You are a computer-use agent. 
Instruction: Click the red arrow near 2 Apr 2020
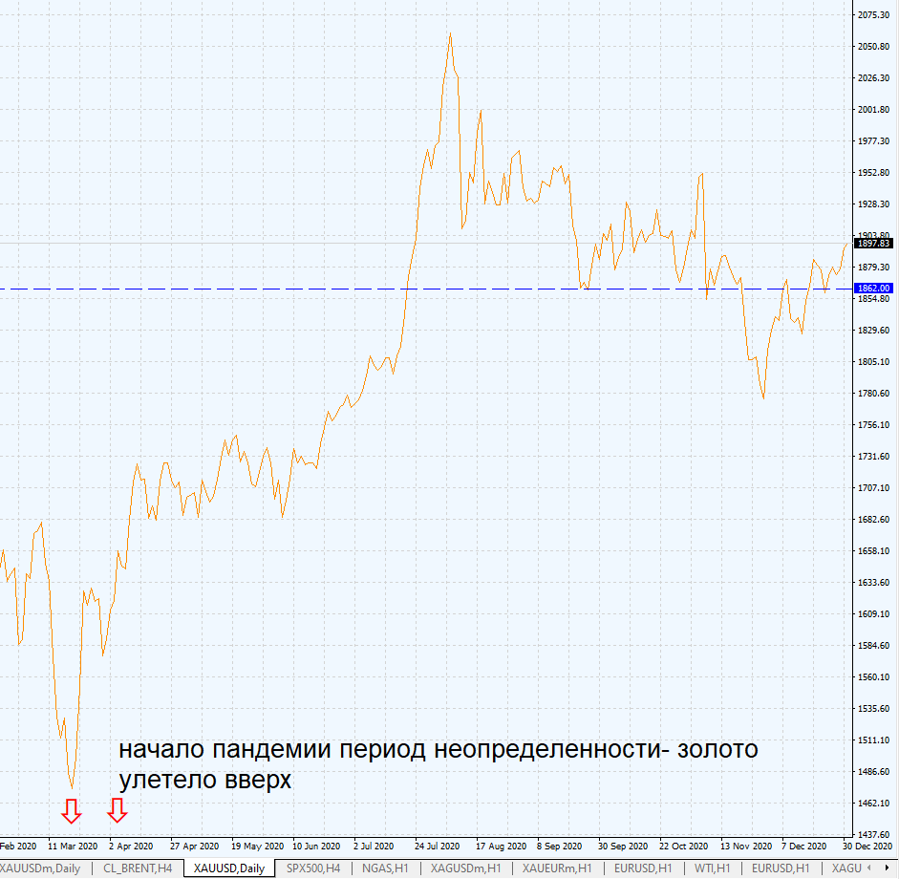[x=118, y=813]
